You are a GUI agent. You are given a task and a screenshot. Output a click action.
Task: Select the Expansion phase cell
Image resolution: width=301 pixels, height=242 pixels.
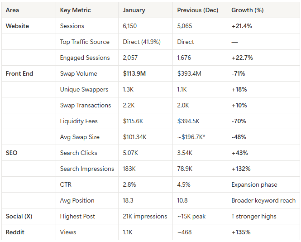pos(254,184)
